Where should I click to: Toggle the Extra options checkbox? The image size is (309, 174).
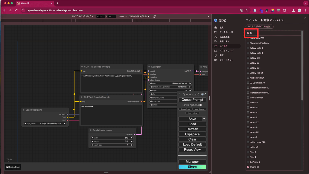[201, 105]
